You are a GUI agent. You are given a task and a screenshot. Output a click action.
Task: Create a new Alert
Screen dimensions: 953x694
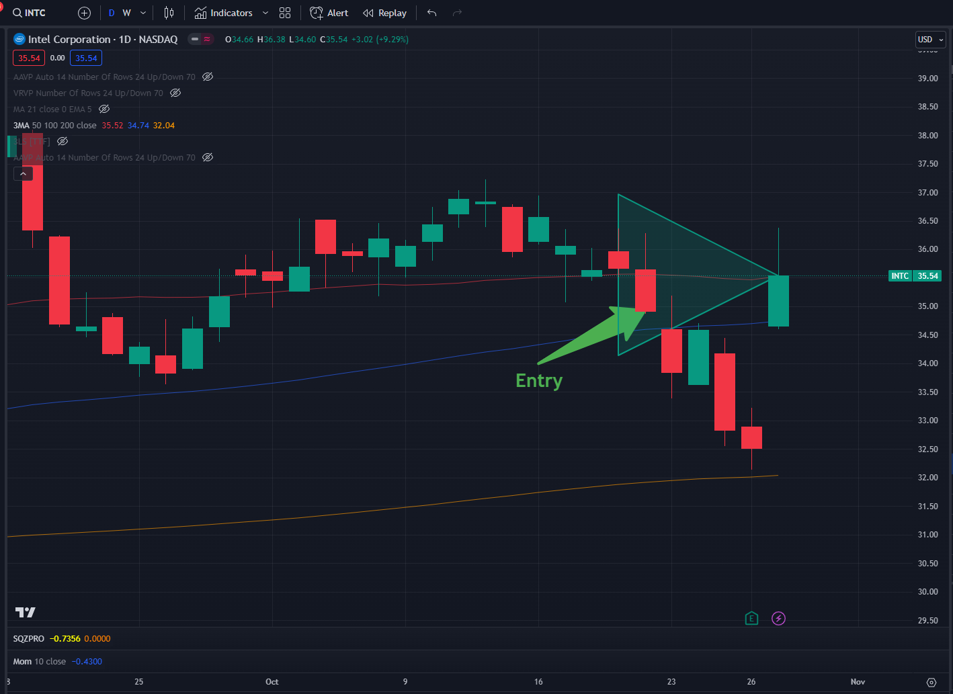click(x=329, y=13)
